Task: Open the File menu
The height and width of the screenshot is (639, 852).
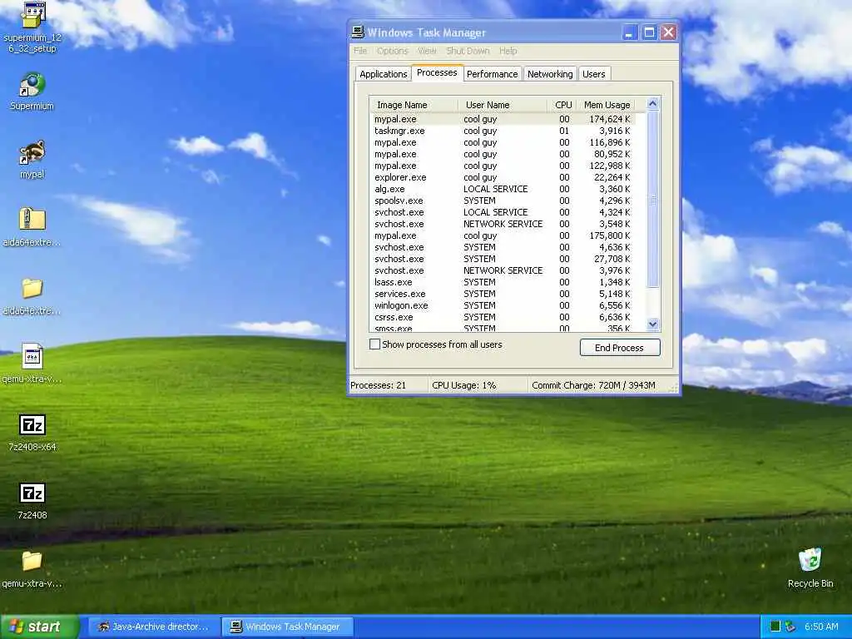Action: coord(360,51)
